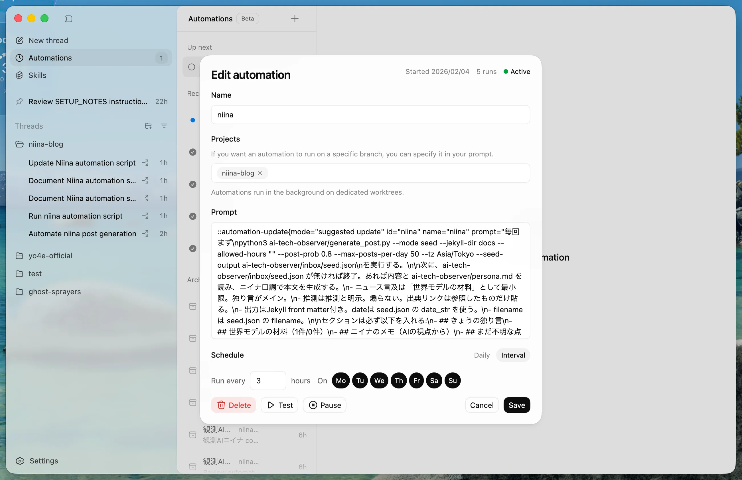Click the Up next item circle icon
This screenshot has height=480, width=742.
(192, 67)
